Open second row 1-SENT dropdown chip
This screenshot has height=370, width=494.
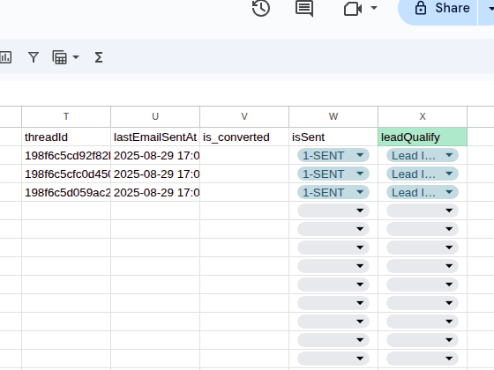coord(333,174)
